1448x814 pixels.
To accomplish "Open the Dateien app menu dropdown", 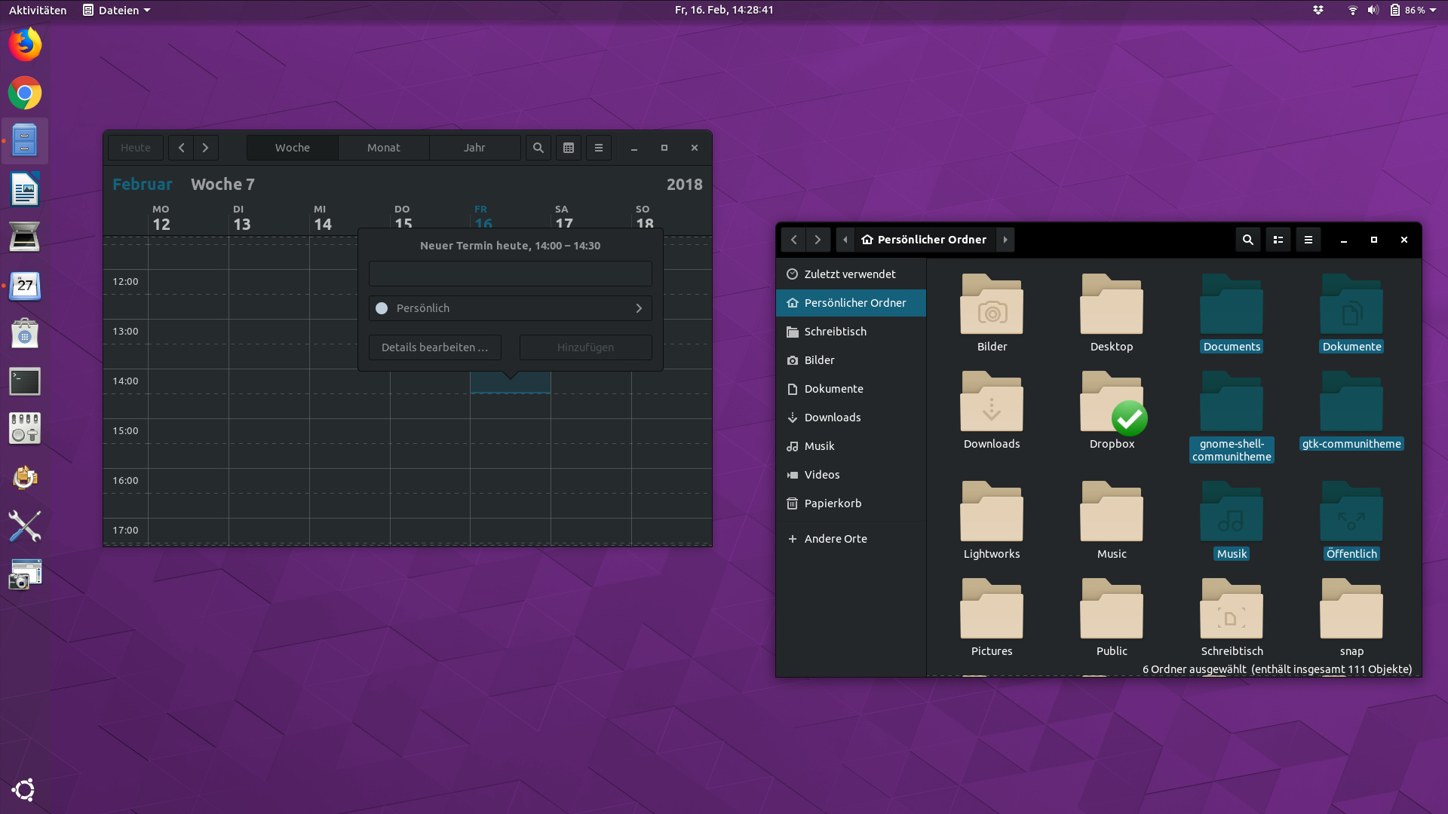I will 117,10.
